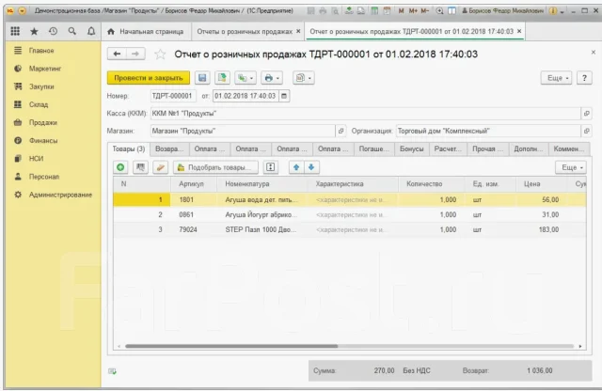Click the Подобрать товары button
The height and width of the screenshot is (391, 602).
(215, 167)
